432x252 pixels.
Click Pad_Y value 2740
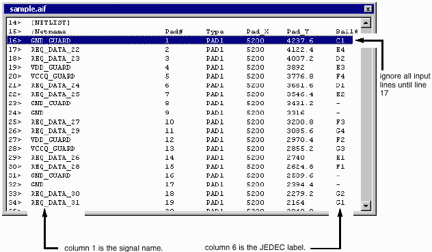pos(295,158)
